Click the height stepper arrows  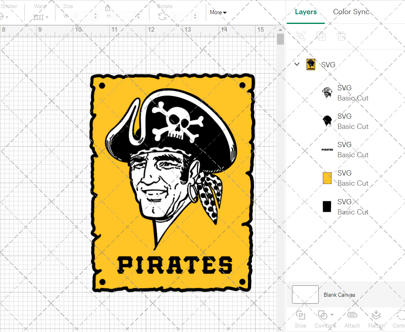138,16
